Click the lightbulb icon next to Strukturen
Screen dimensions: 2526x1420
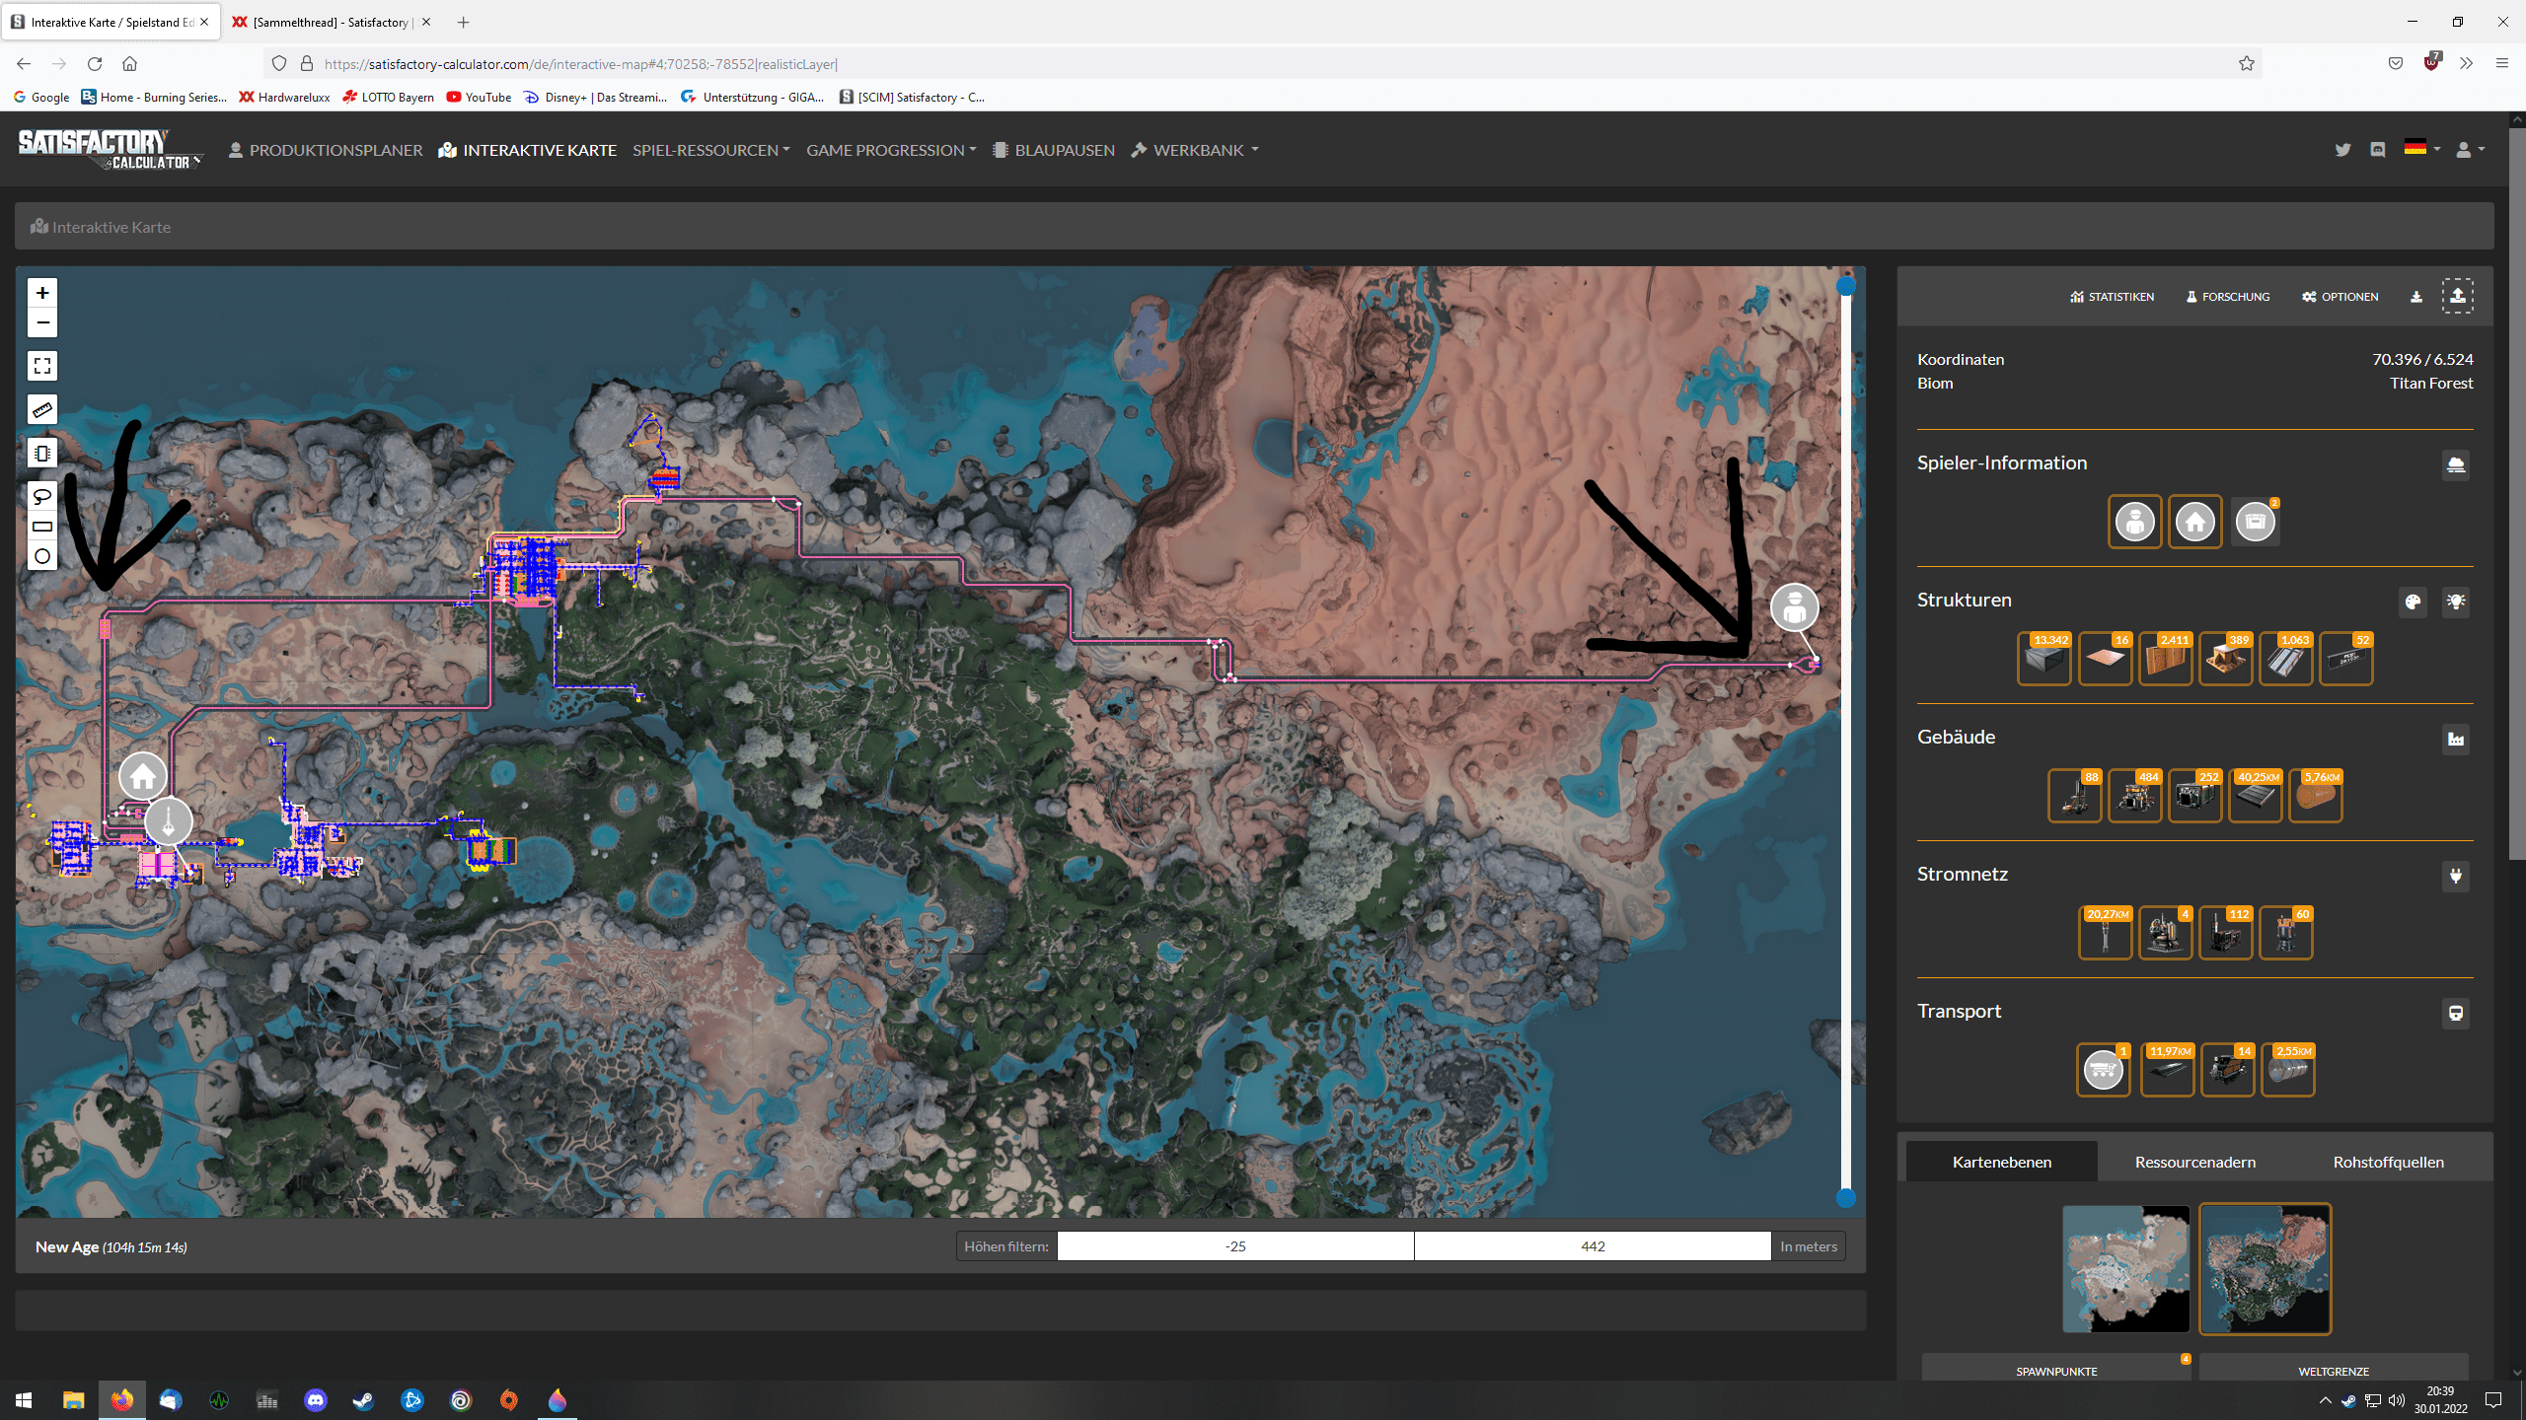(2456, 602)
